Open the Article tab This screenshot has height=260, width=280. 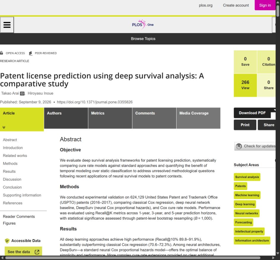22,119
